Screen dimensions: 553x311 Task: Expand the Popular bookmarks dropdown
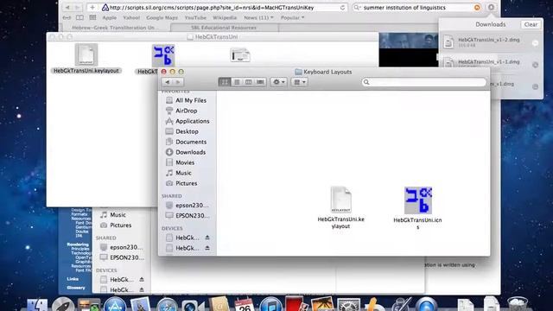292,17
